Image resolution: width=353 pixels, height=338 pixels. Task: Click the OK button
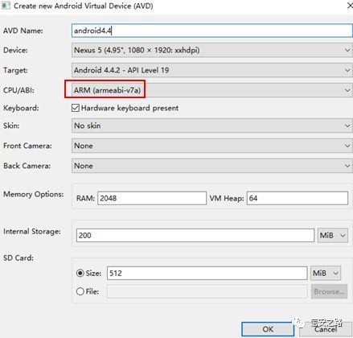pos(268,329)
